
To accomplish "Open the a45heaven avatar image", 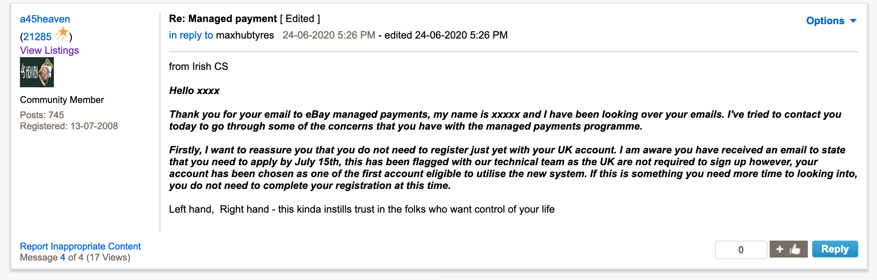I will [x=37, y=72].
